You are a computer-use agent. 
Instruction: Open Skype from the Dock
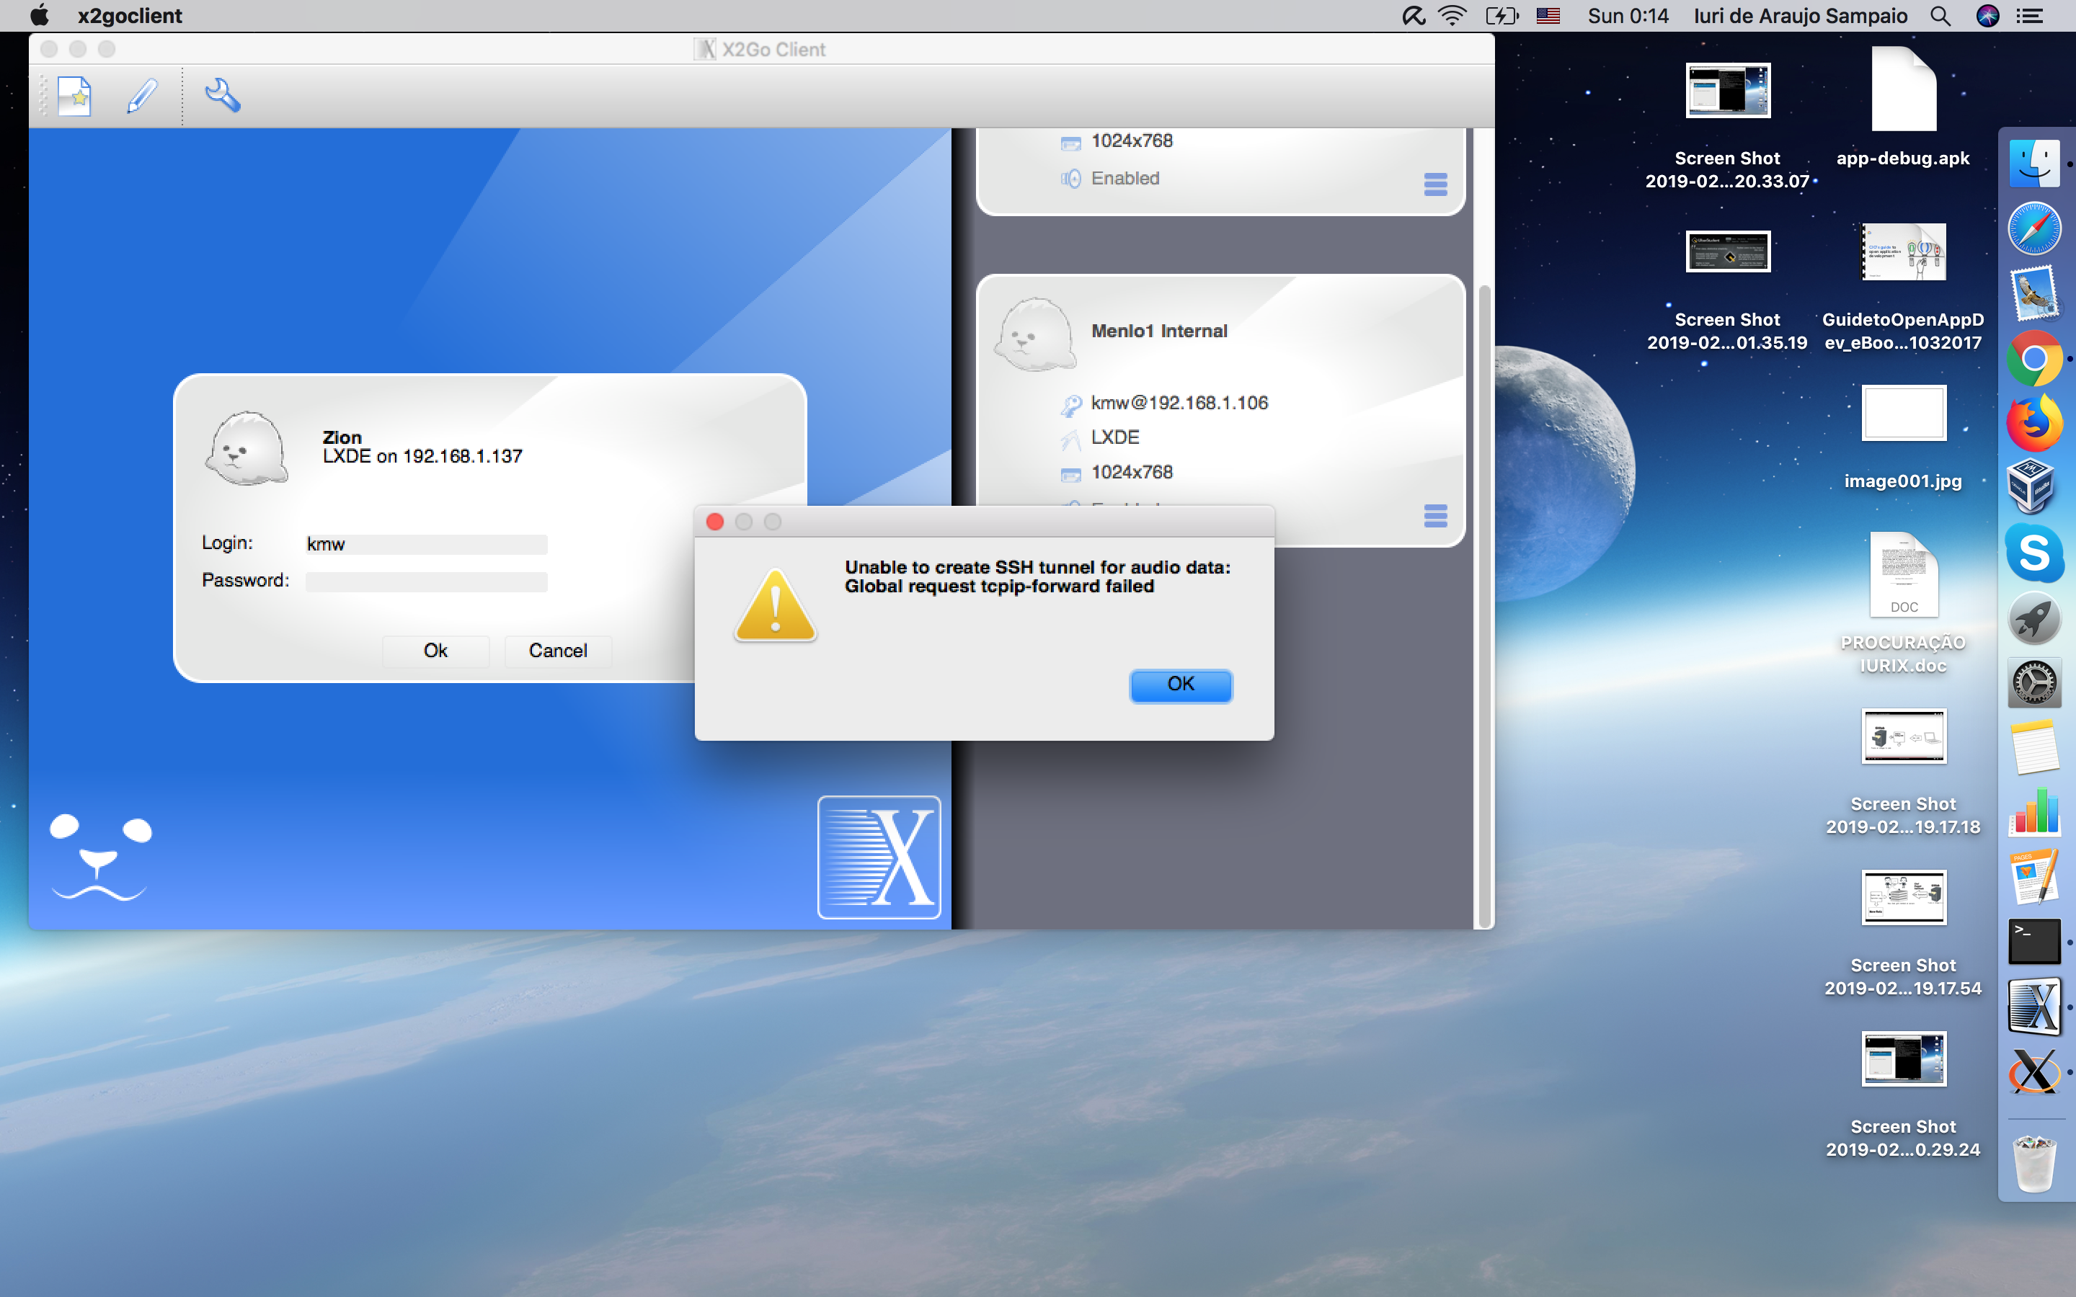click(2034, 553)
